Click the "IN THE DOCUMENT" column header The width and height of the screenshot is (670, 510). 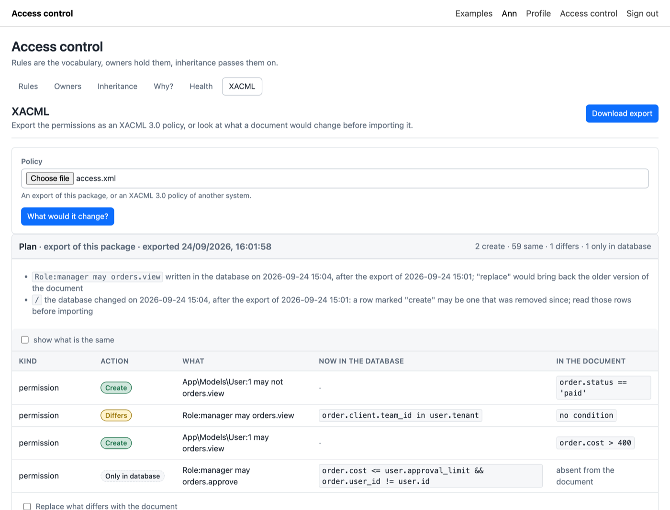coord(591,361)
